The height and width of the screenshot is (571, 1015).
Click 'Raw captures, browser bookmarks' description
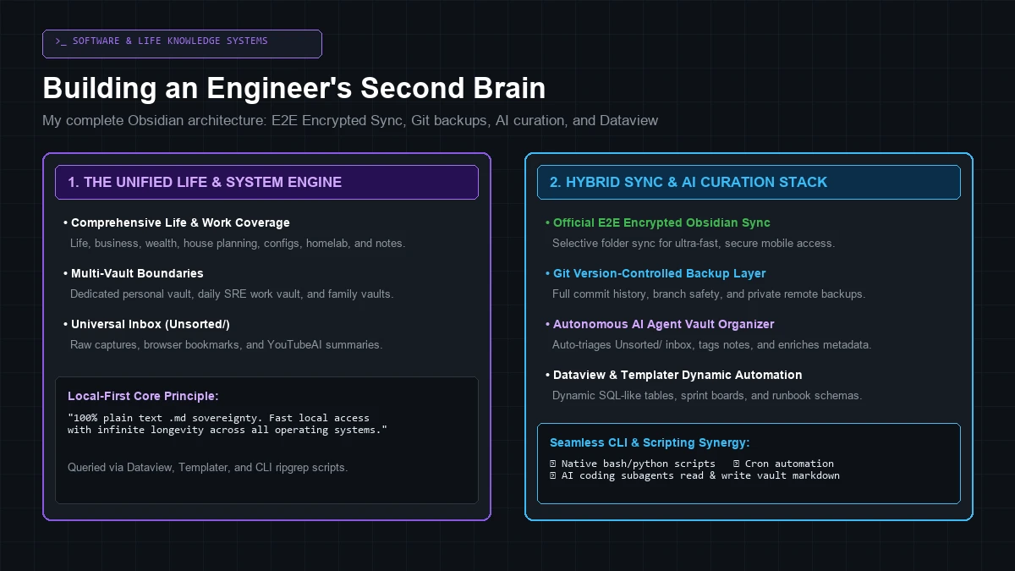(x=226, y=344)
